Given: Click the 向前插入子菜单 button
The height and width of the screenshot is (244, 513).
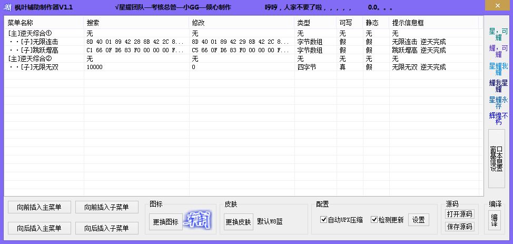Looking at the screenshot, I should point(107,207).
